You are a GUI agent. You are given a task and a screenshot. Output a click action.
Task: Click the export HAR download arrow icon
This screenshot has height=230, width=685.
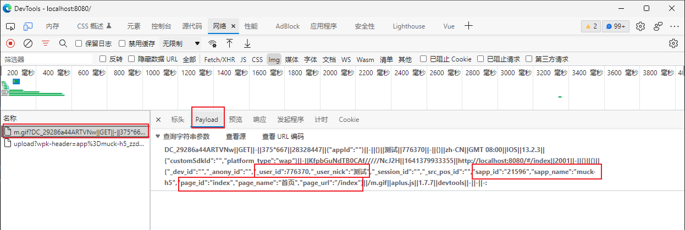point(247,43)
